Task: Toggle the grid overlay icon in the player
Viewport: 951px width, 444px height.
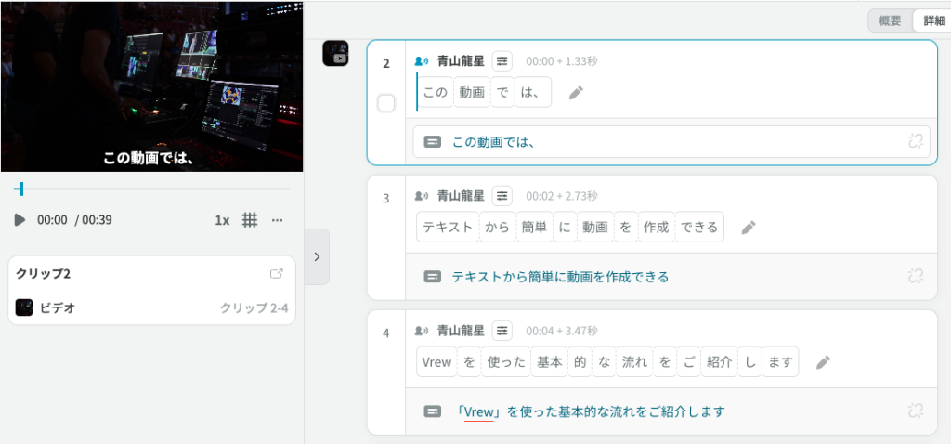Action: (x=250, y=220)
